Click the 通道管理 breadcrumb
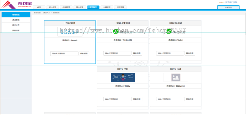The width and height of the screenshot is (246, 115). point(56,13)
